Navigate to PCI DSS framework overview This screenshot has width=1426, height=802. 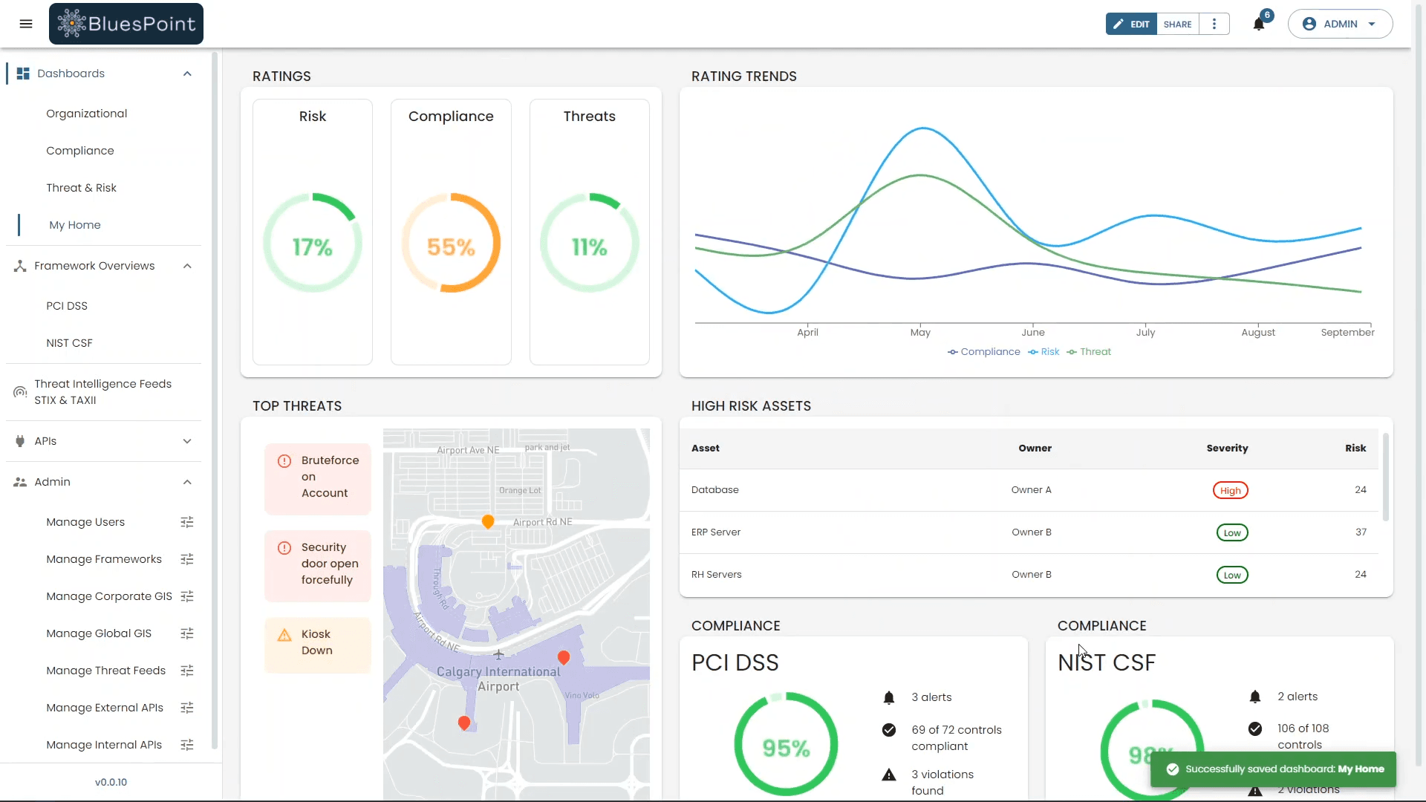pyautogui.click(x=67, y=305)
